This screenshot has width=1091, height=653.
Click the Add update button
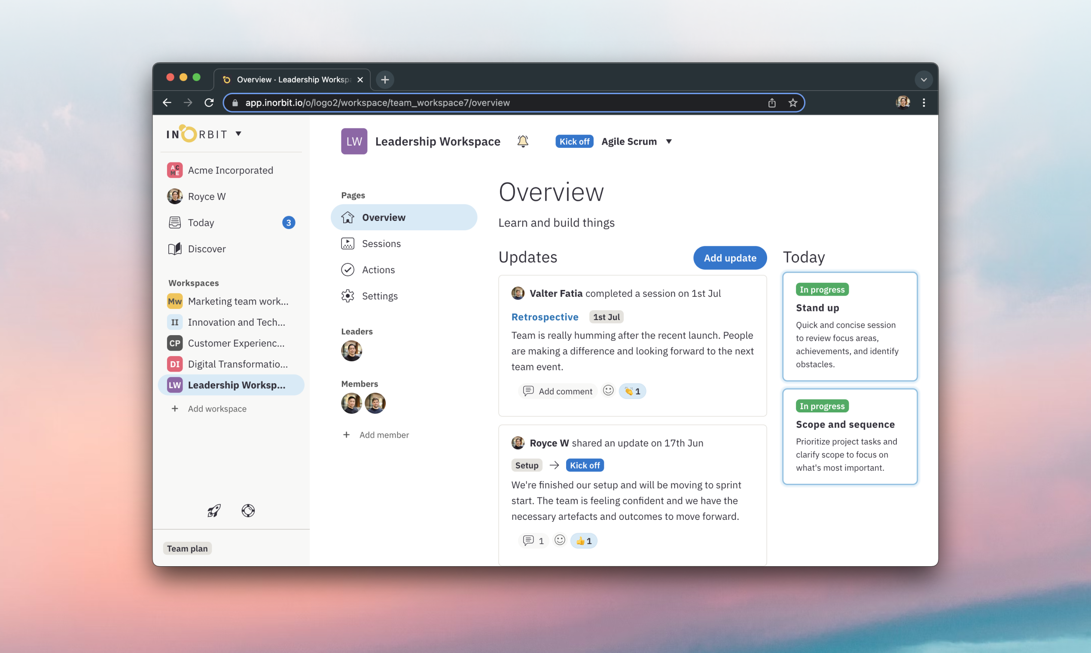[x=730, y=258]
